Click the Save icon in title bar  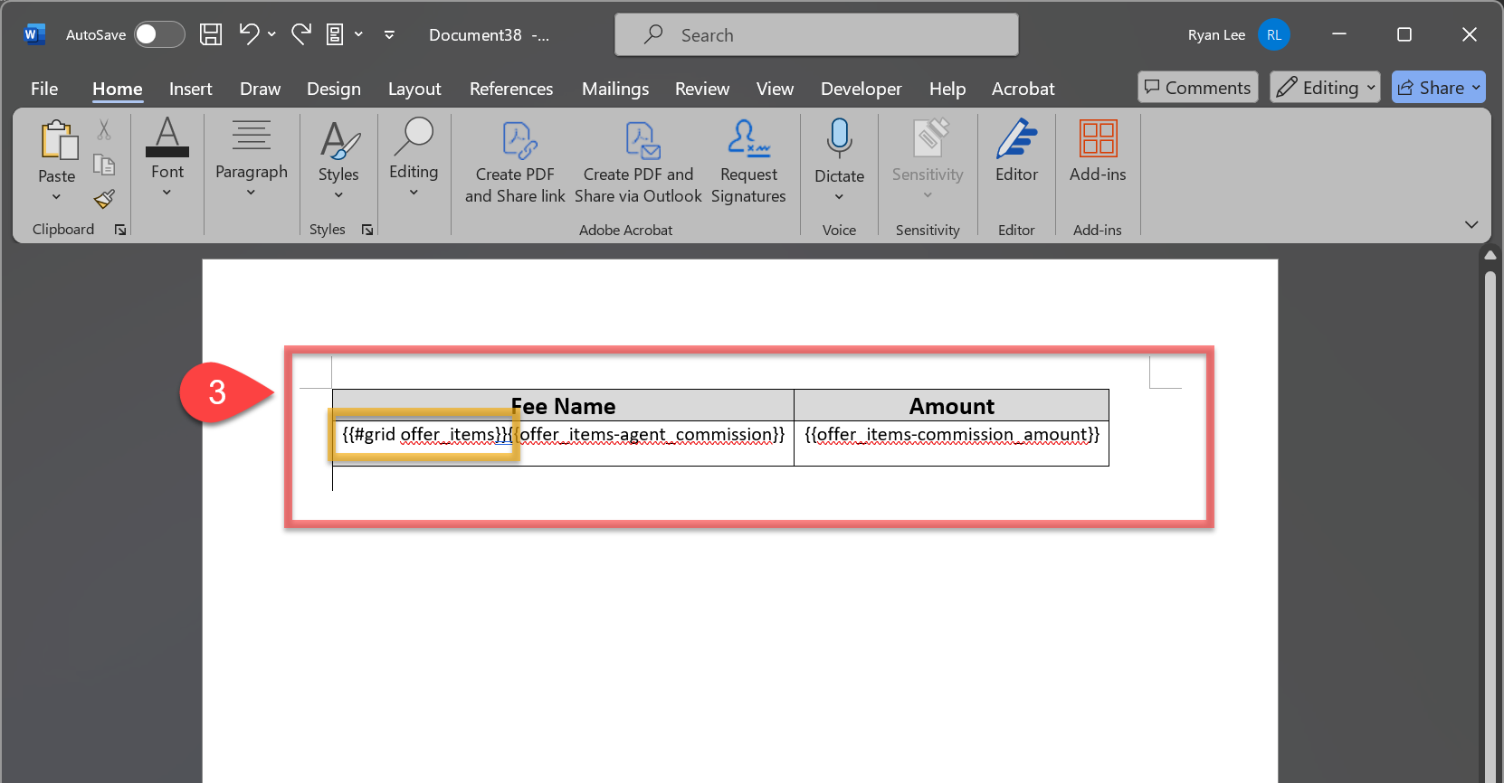pyautogui.click(x=211, y=34)
